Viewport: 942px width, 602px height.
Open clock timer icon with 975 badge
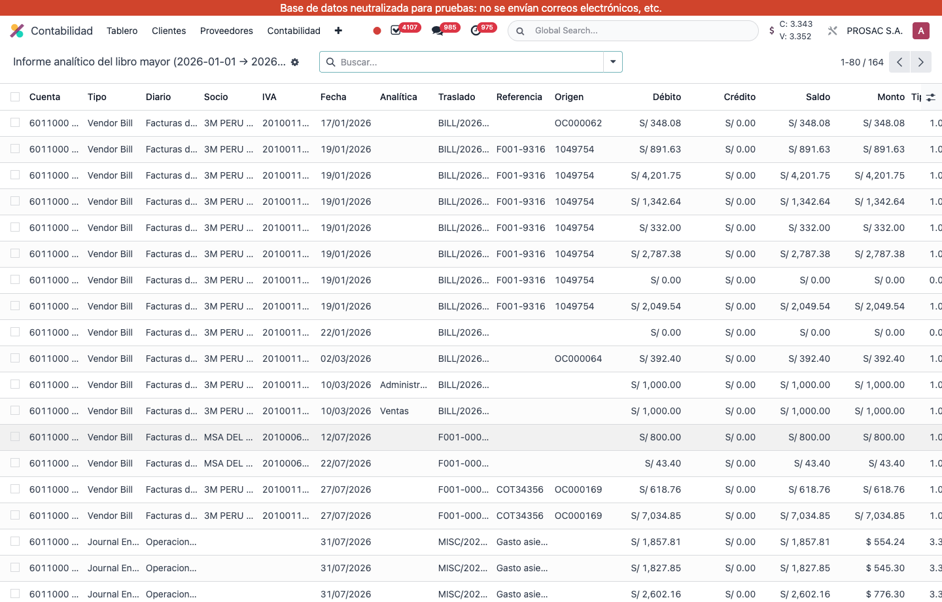pos(476,31)
